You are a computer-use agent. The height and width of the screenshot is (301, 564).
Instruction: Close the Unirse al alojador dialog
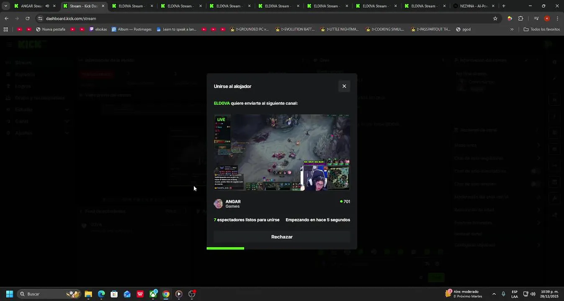click(x=344, y=86)
